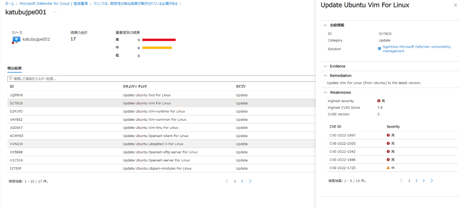Close the Update Ubuntu Vim panel

(x=455, y=5)
